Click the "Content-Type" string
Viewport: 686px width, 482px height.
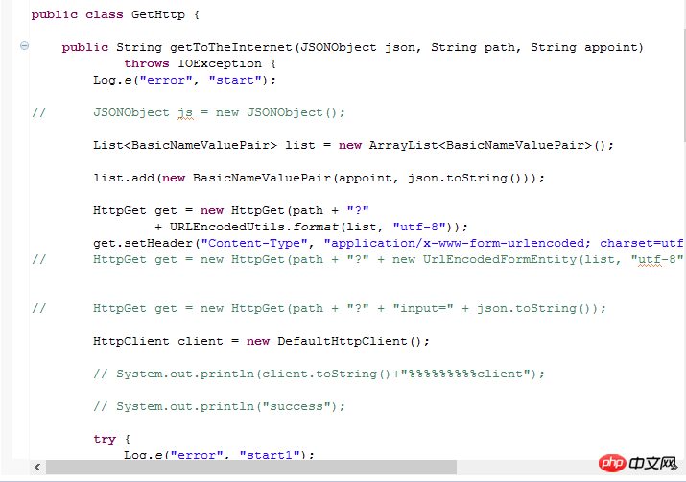254,244
